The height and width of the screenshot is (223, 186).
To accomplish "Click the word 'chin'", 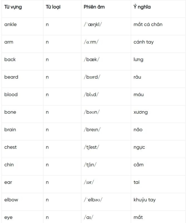I will point(9,165).
